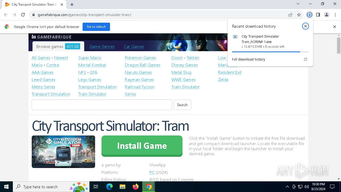This screenshot has width=341, height=192.
Task: Open the Chrome downloads icon
Action: (x=309, y=15)
